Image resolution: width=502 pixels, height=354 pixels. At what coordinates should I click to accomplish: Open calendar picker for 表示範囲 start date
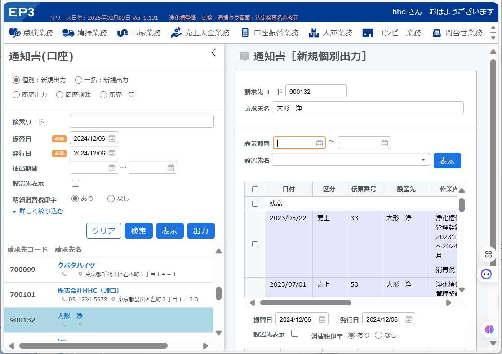(x=320, y=143)
